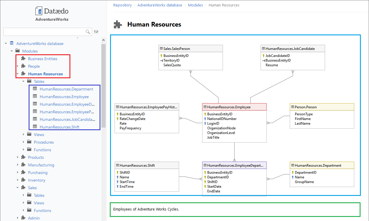The image size is (369, 221).
Task: Click the table icon beside HumanResources.Shift
Action: coord(35,127)
